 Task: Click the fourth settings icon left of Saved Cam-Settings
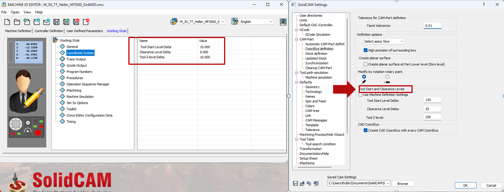[x=315, y=183]
